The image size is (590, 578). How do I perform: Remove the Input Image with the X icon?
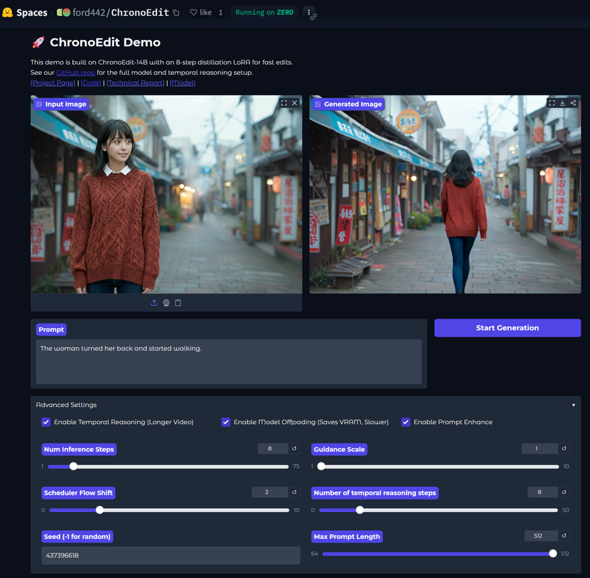coord(295,103)
